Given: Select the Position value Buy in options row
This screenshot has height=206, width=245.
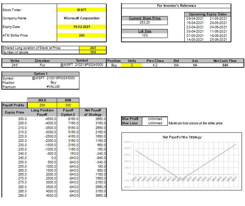Looking at the screenshot, I should click(114, 65).
